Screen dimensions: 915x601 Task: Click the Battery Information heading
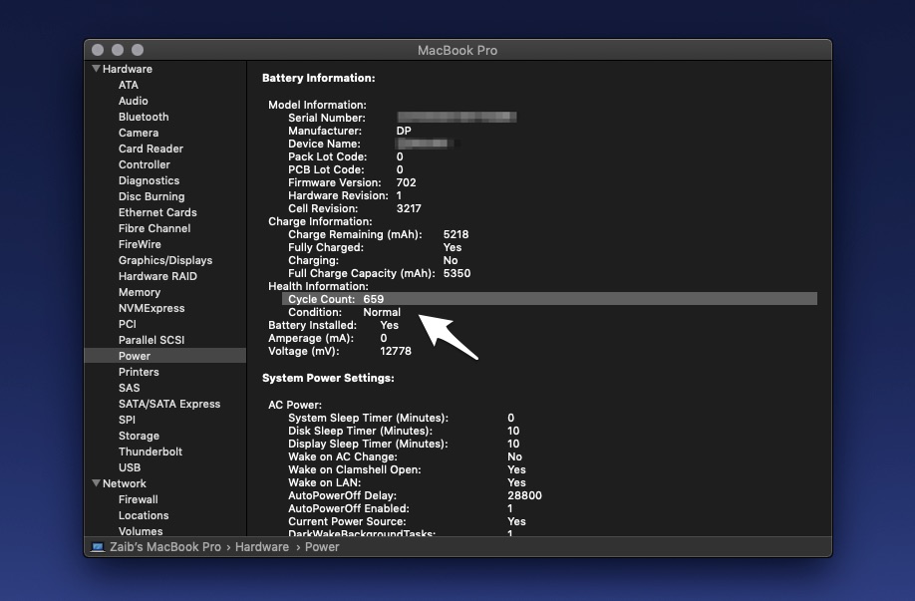[319, 78]
